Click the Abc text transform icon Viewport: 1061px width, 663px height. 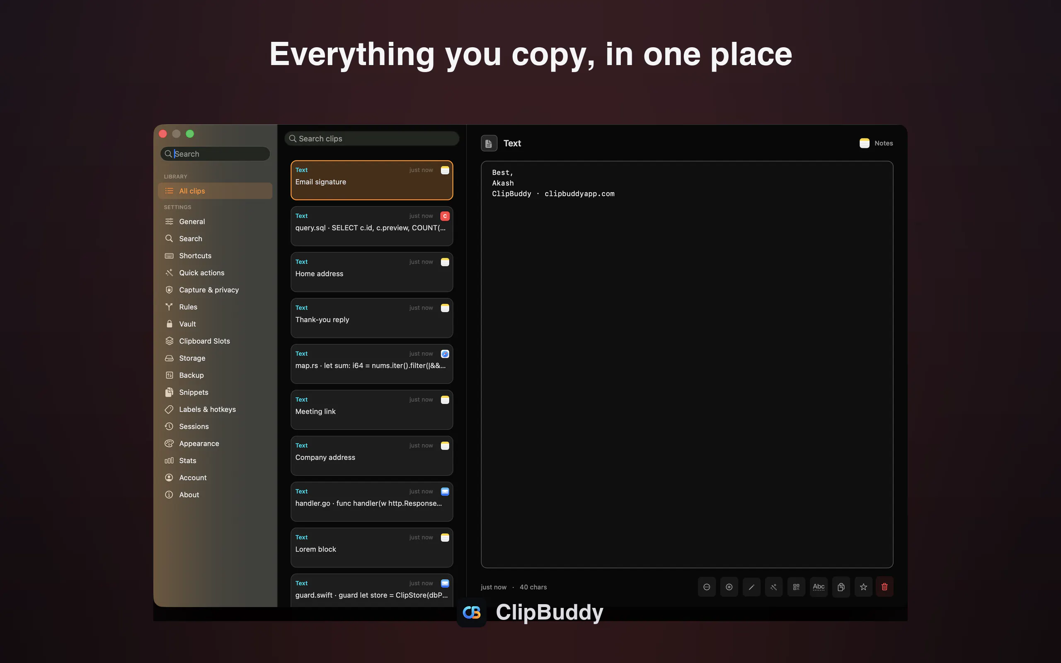click(818, 587)
